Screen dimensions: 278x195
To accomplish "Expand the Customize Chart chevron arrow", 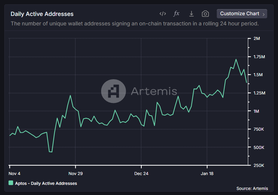I will pos(264,14).
